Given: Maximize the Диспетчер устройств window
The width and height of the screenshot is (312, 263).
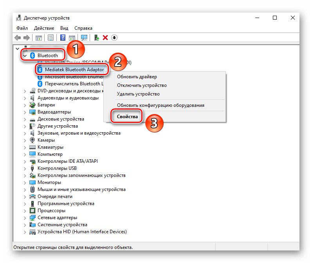Looking at the screenshot, I should (275, 18).
